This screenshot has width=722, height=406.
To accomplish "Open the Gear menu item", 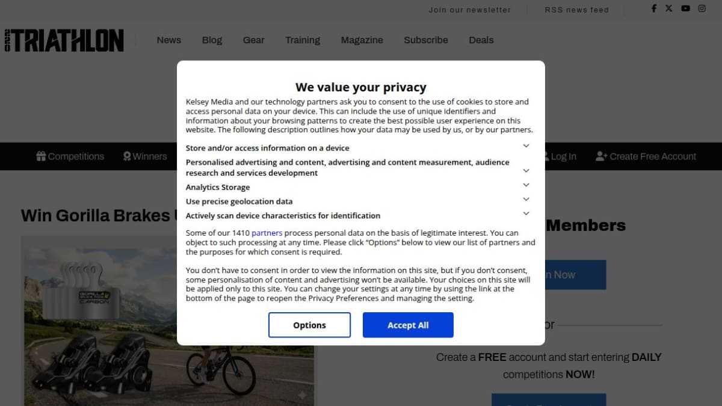I will click(253, 40).
